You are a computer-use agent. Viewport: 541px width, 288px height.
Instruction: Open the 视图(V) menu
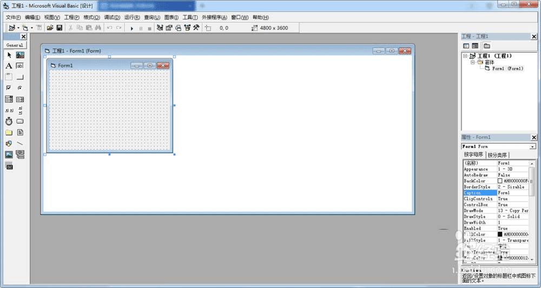52,18
